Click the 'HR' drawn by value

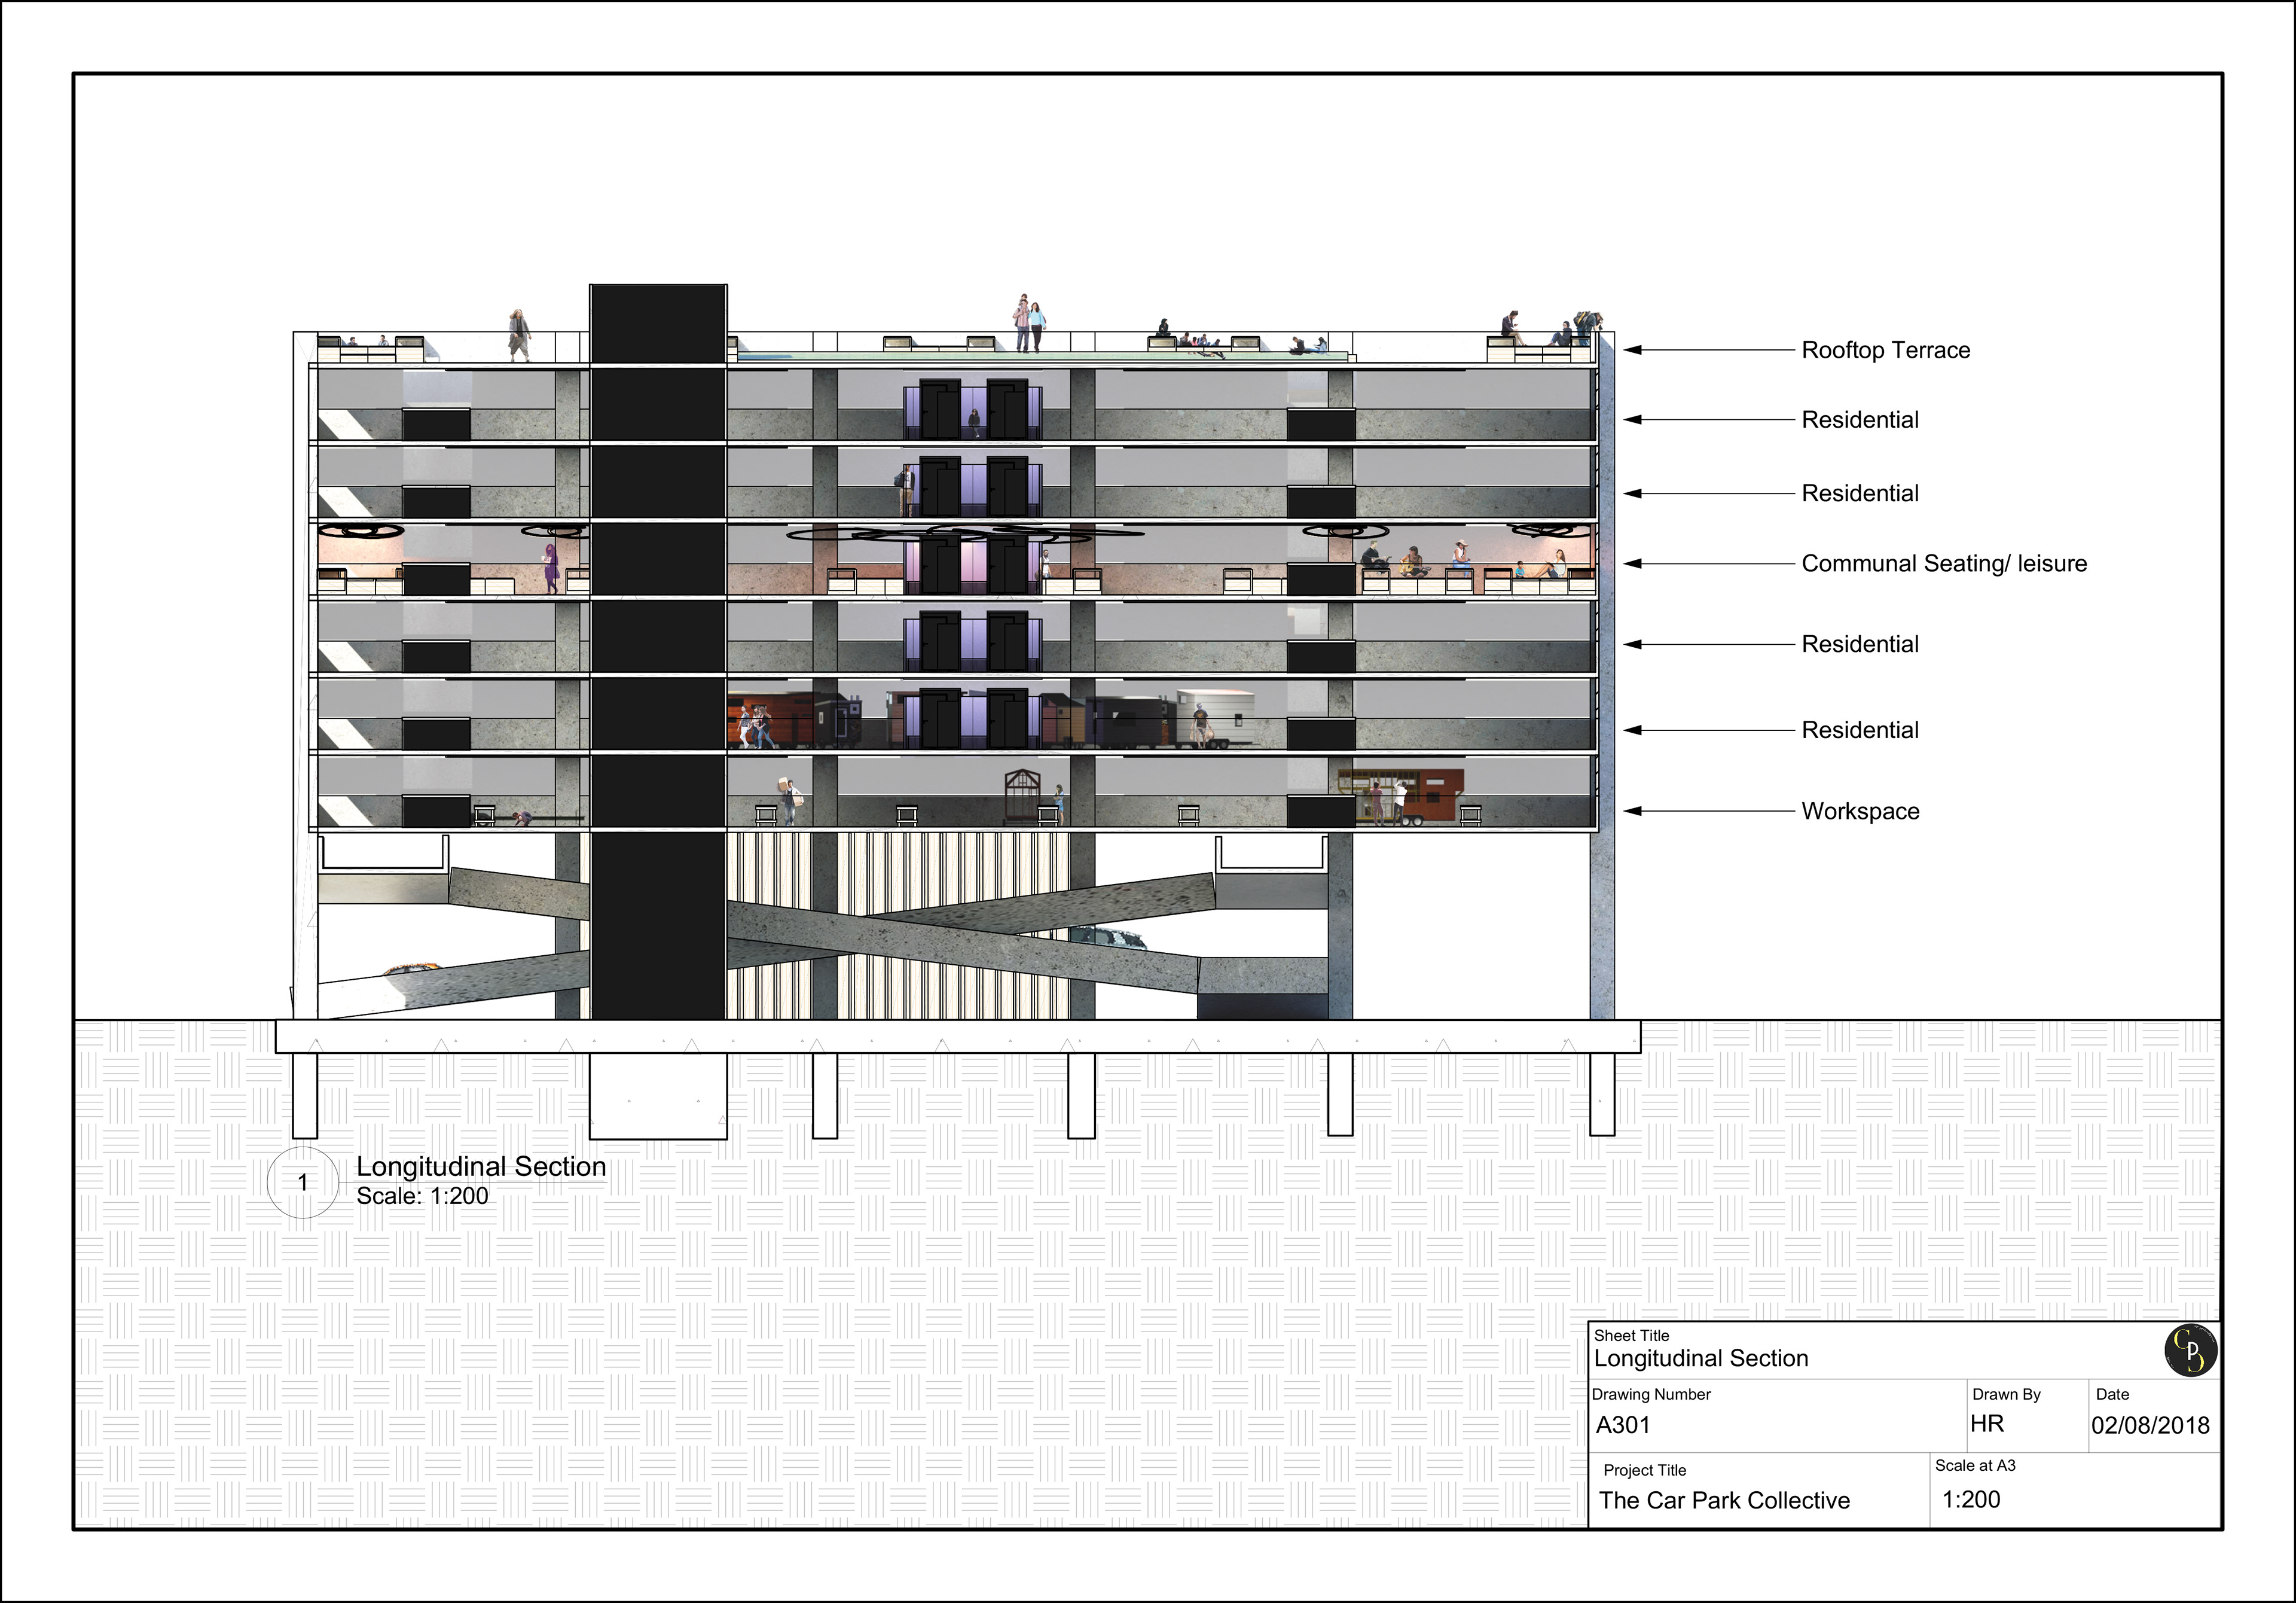1987,1424
